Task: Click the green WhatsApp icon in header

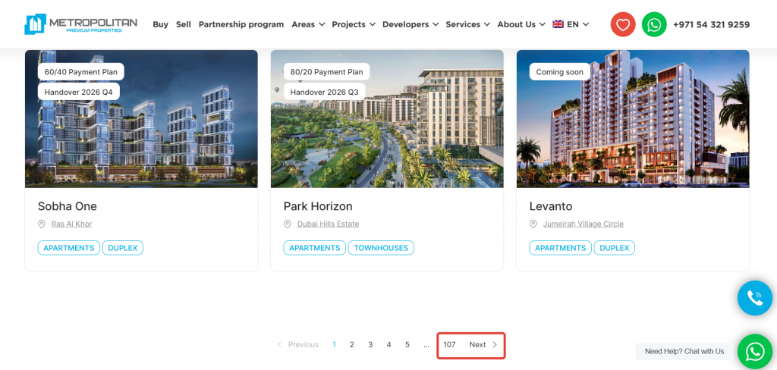Action: (x=654, y=24)
